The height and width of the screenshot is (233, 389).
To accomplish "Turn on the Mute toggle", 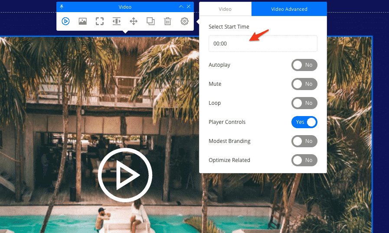I will (x=304, y=84).
